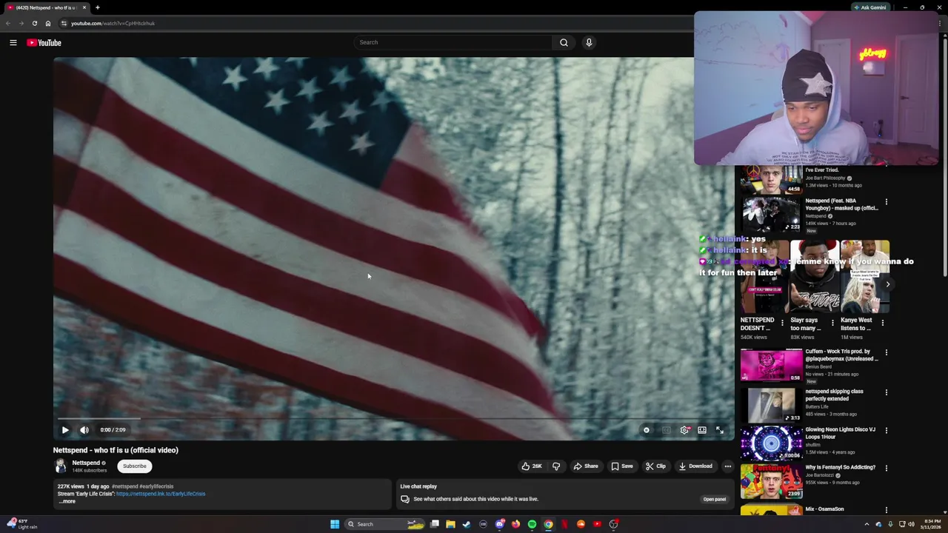Expand the description with ...more

(x=67, y=501)
